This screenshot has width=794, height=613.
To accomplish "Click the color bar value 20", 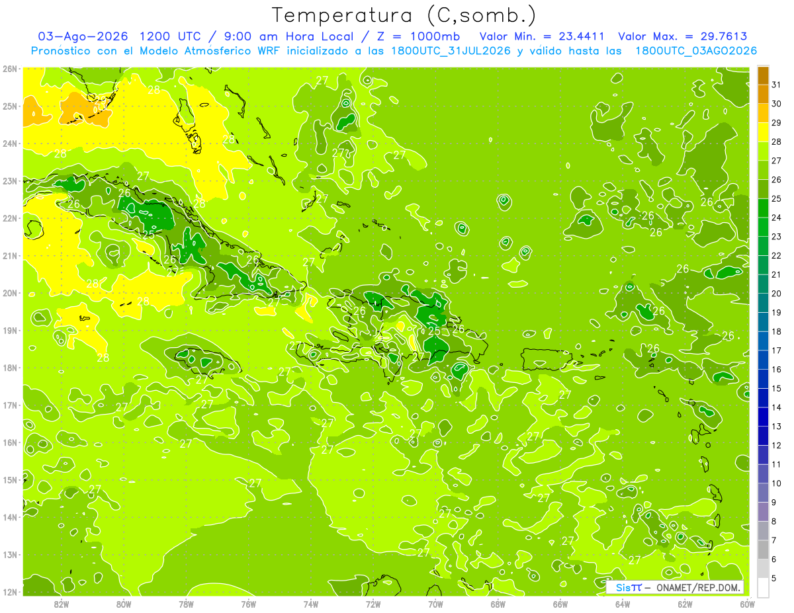I will click(776, 294).
